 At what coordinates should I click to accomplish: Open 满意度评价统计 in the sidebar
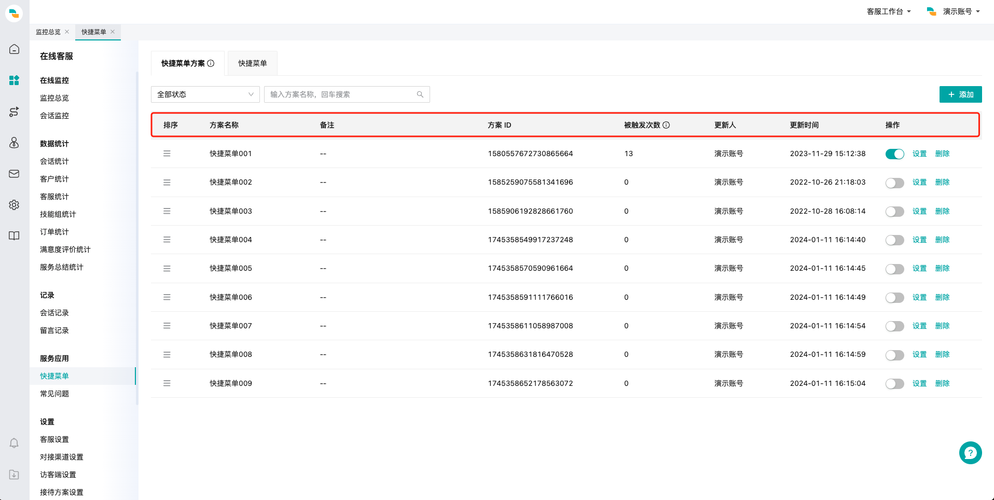pyautogui.click(x=65, y=249)
